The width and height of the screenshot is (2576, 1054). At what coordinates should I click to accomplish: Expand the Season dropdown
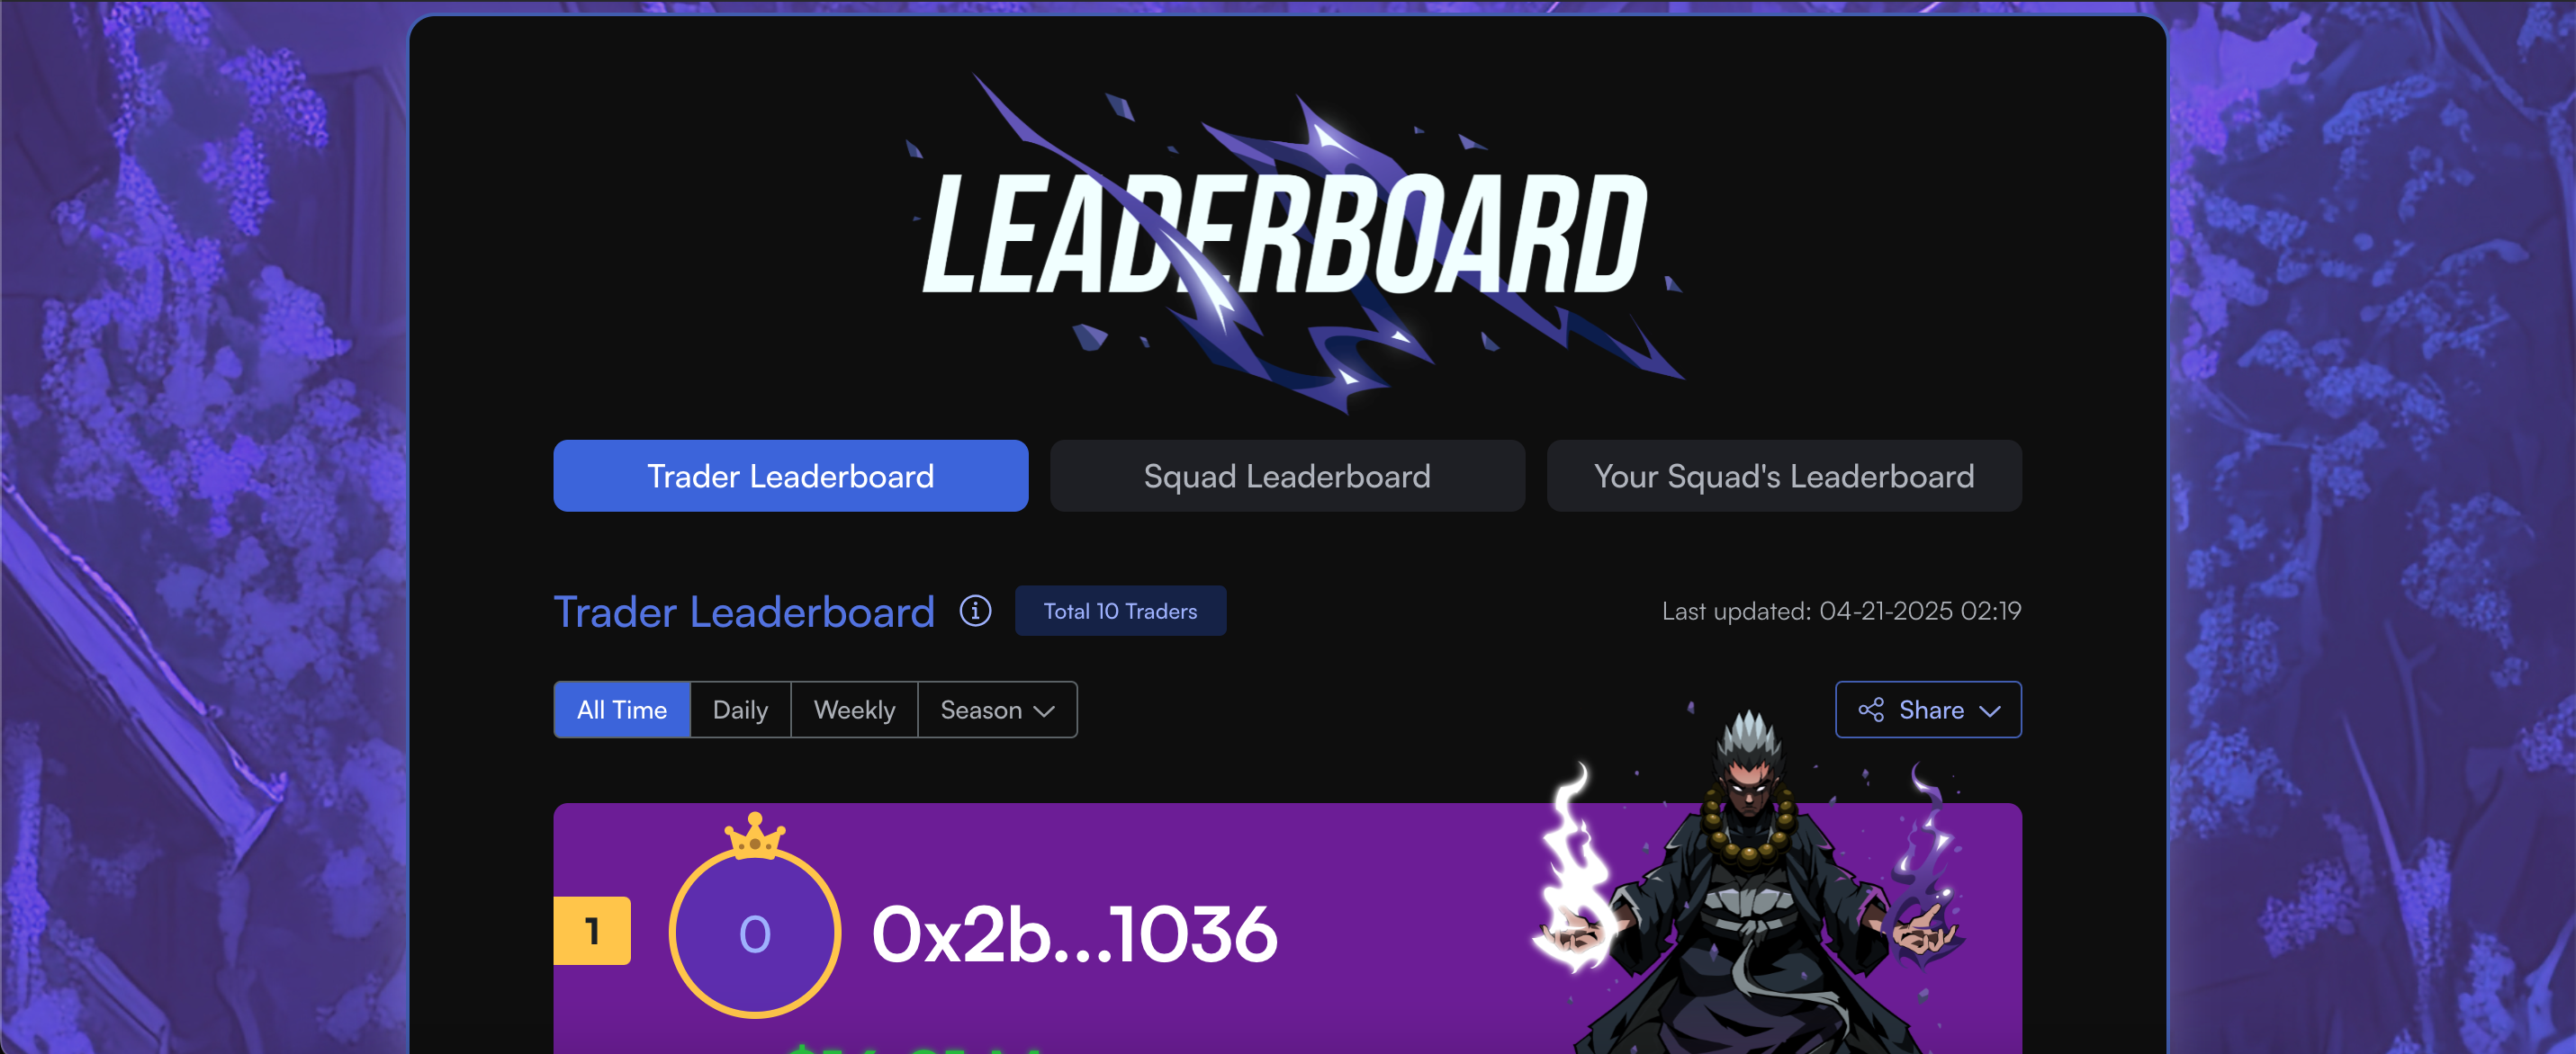click(x=997, y=710)
